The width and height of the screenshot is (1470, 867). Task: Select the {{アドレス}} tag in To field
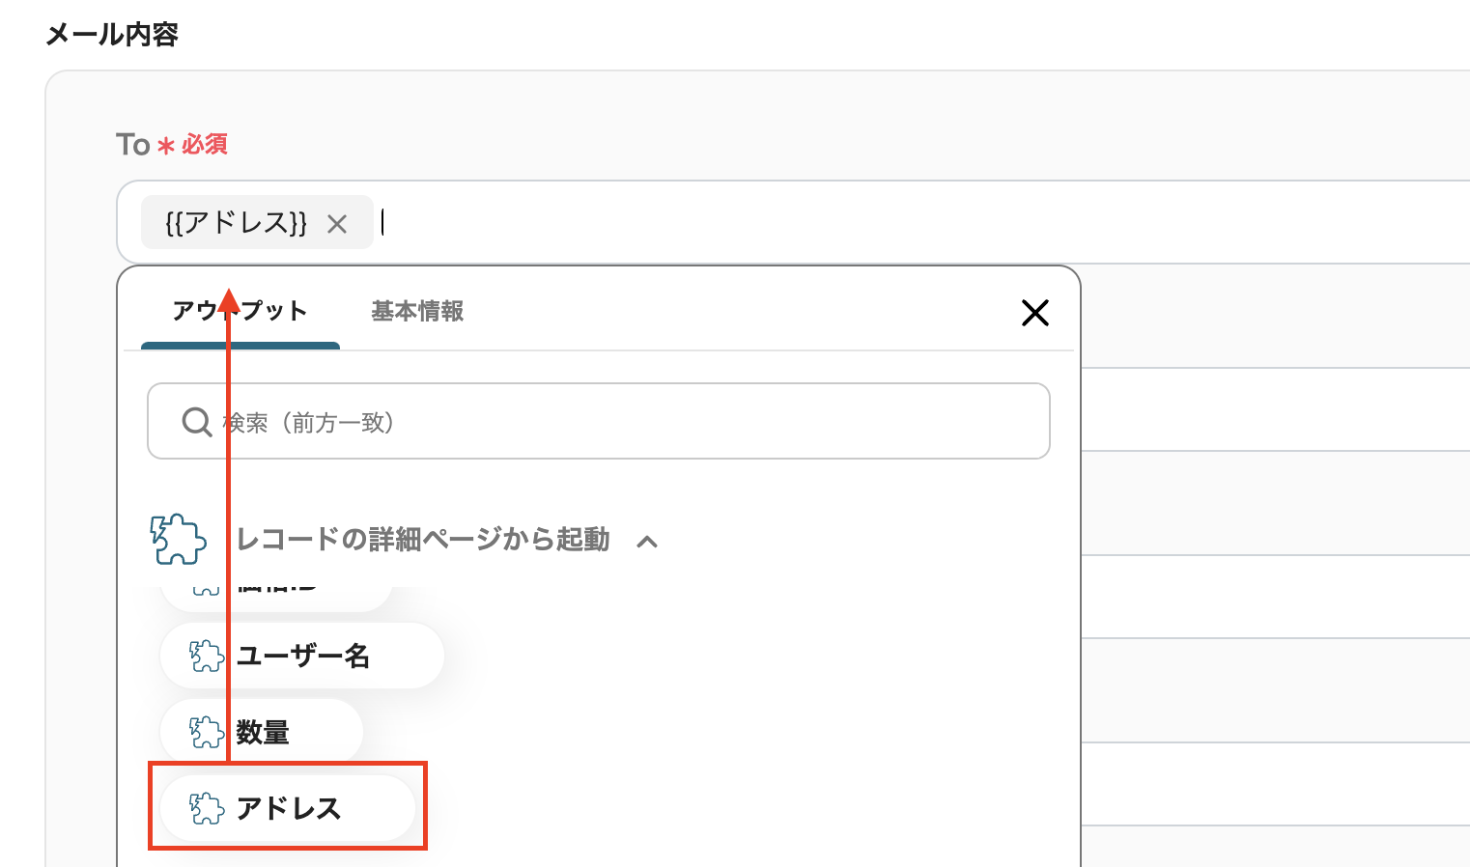tap(236, 223)
